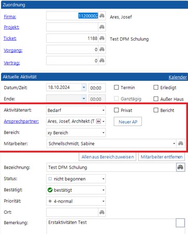This screenshot has height=234, width=188.
Task: Check the Privat checkbox
Action: pyautogui.click(x=116, y=110)
